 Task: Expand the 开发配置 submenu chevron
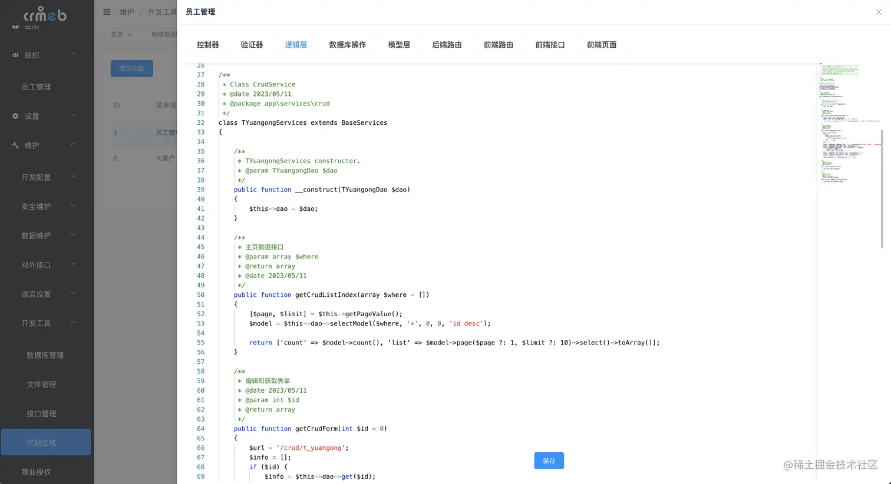click(x=74, y=176)
